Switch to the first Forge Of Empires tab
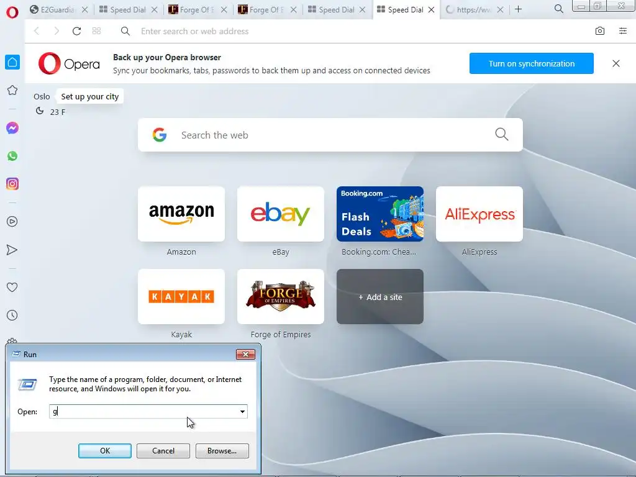Screen dimensions: 636x477 193,10
